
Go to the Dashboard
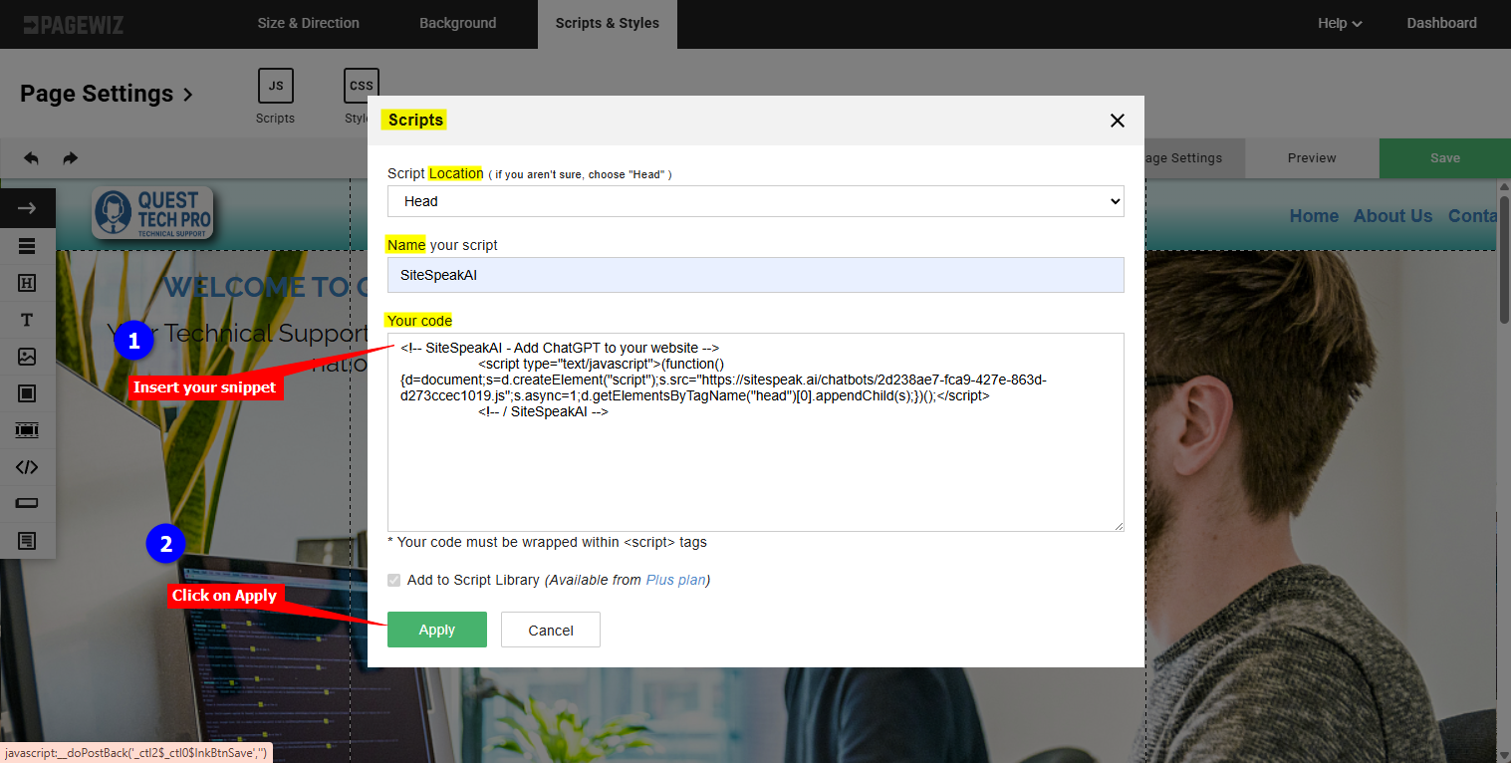tap(1441, 23)
